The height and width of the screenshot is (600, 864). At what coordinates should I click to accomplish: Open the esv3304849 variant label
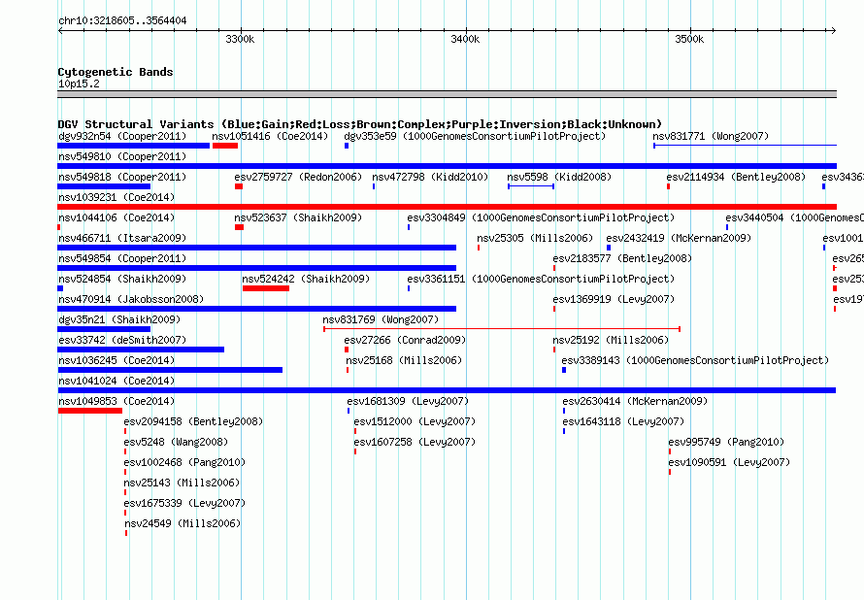click(541, 217)
